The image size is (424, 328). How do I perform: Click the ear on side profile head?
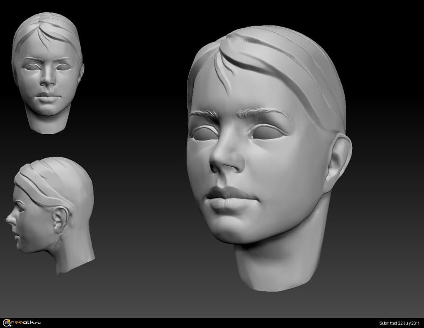60,219
